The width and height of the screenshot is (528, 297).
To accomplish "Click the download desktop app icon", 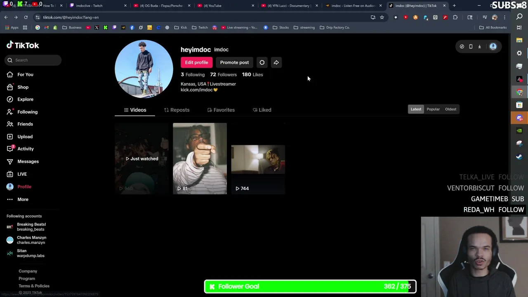I will click(x=479, y=47).
